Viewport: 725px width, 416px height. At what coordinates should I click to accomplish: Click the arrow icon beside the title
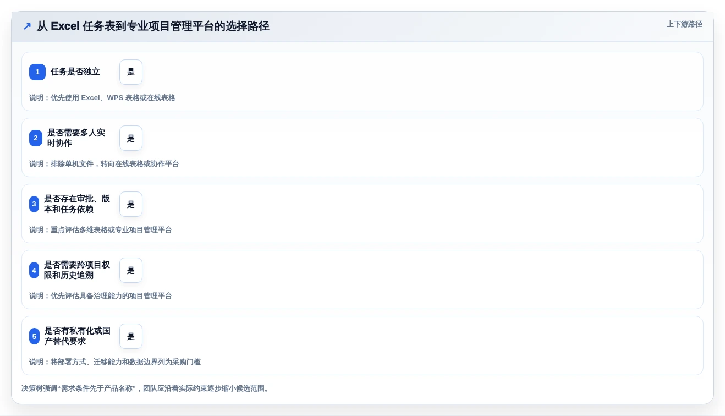coord(27,26)
